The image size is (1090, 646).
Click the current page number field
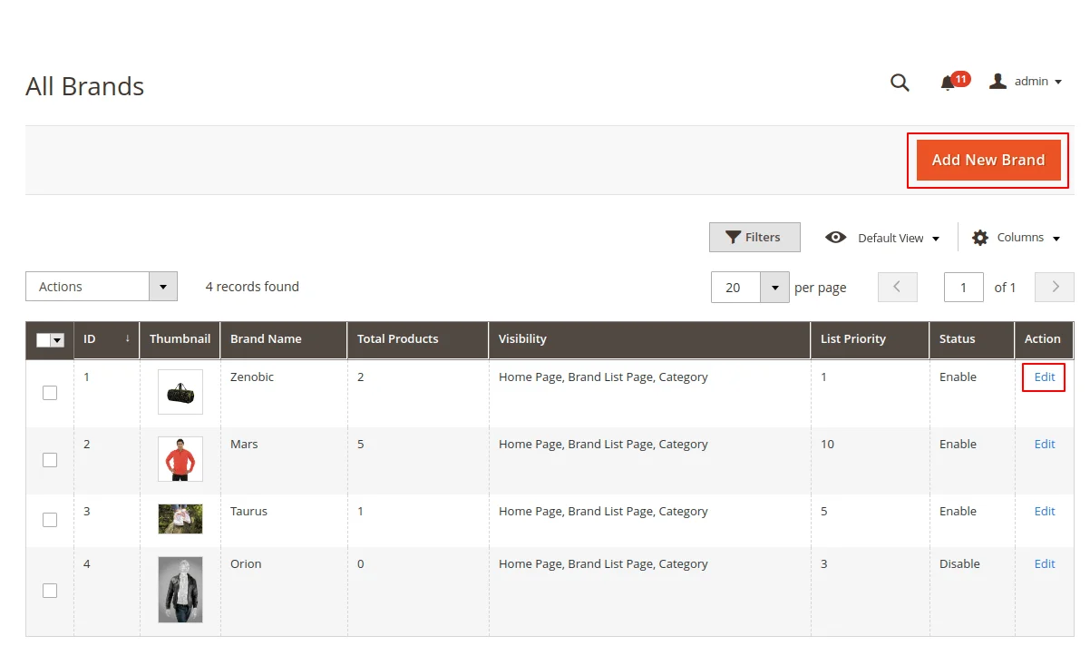point(963,288)
